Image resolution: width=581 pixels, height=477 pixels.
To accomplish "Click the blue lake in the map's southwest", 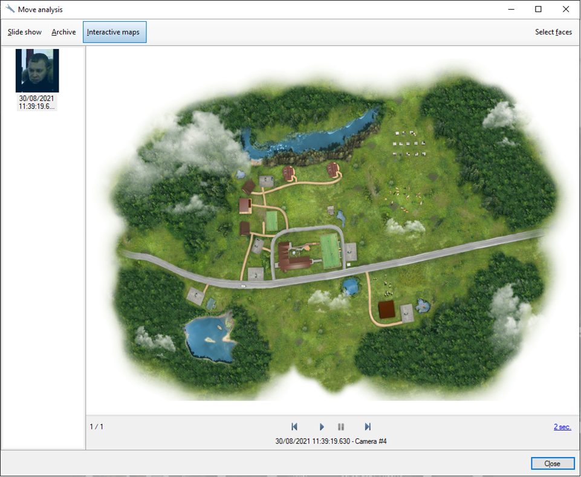I will (x=209, y=337).
